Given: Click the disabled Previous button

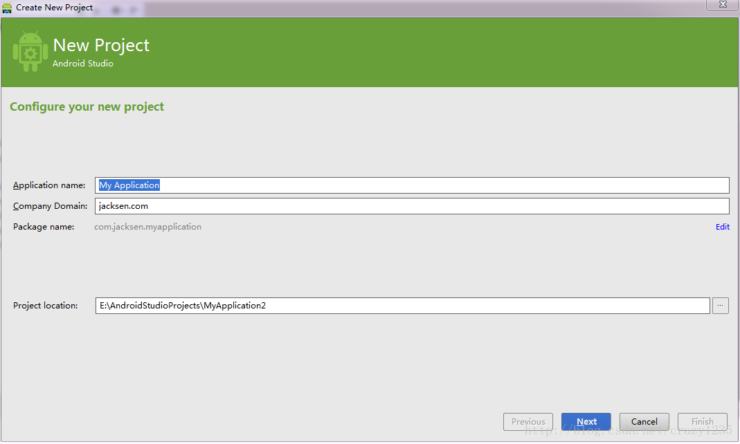Looking at the screenshot, I should (528, 421).
